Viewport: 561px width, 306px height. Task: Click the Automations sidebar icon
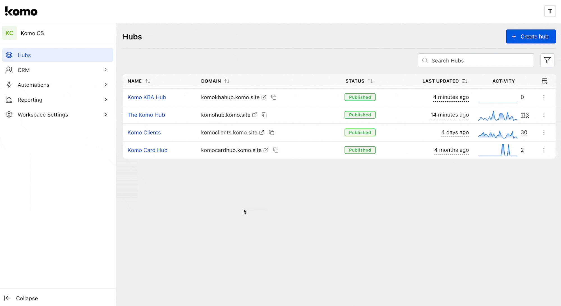[10, 85]
